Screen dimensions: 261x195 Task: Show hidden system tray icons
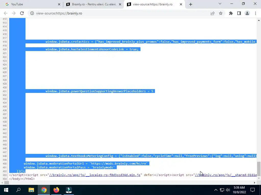[x=216, y=190]
